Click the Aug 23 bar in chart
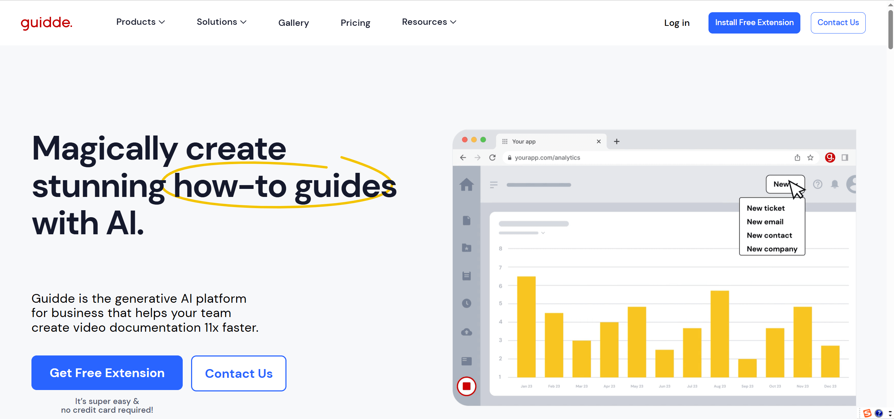The width and height of the screenshot is (894, 419). coord(719,333)
